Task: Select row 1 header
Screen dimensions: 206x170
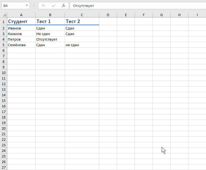Action: [x=4, y=21]
